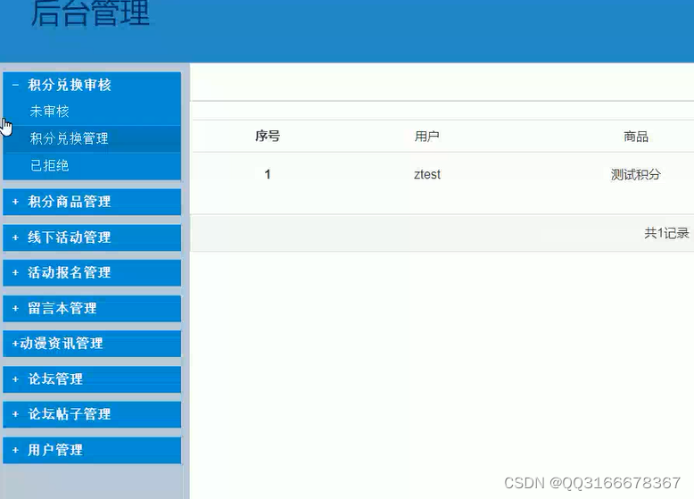Expand the 活动报名管理 section
This screenshot has height=499, width=694.
(x=92, y=273)
